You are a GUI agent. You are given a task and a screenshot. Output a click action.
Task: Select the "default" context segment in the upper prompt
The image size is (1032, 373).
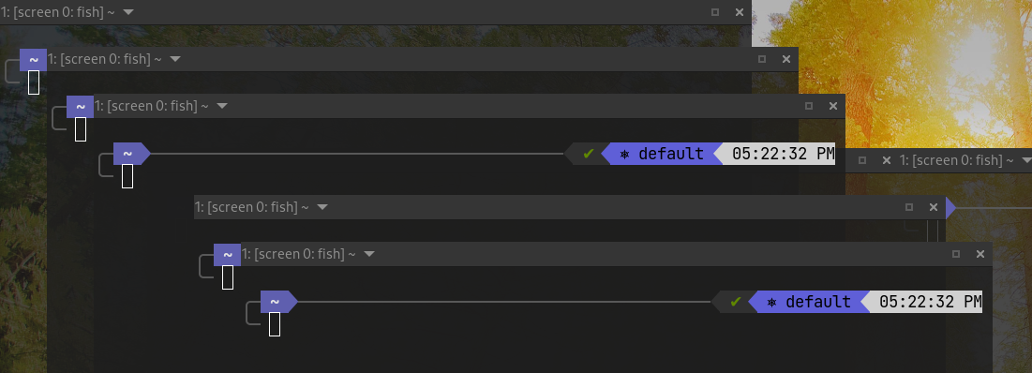pos(671,154)
